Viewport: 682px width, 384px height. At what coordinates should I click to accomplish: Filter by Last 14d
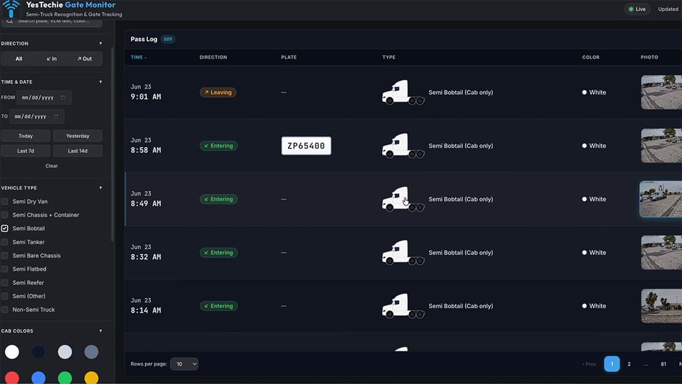click(78, 151)
